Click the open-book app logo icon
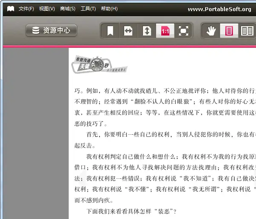This screenshot has height=219, width=256. tap(11, 9)
